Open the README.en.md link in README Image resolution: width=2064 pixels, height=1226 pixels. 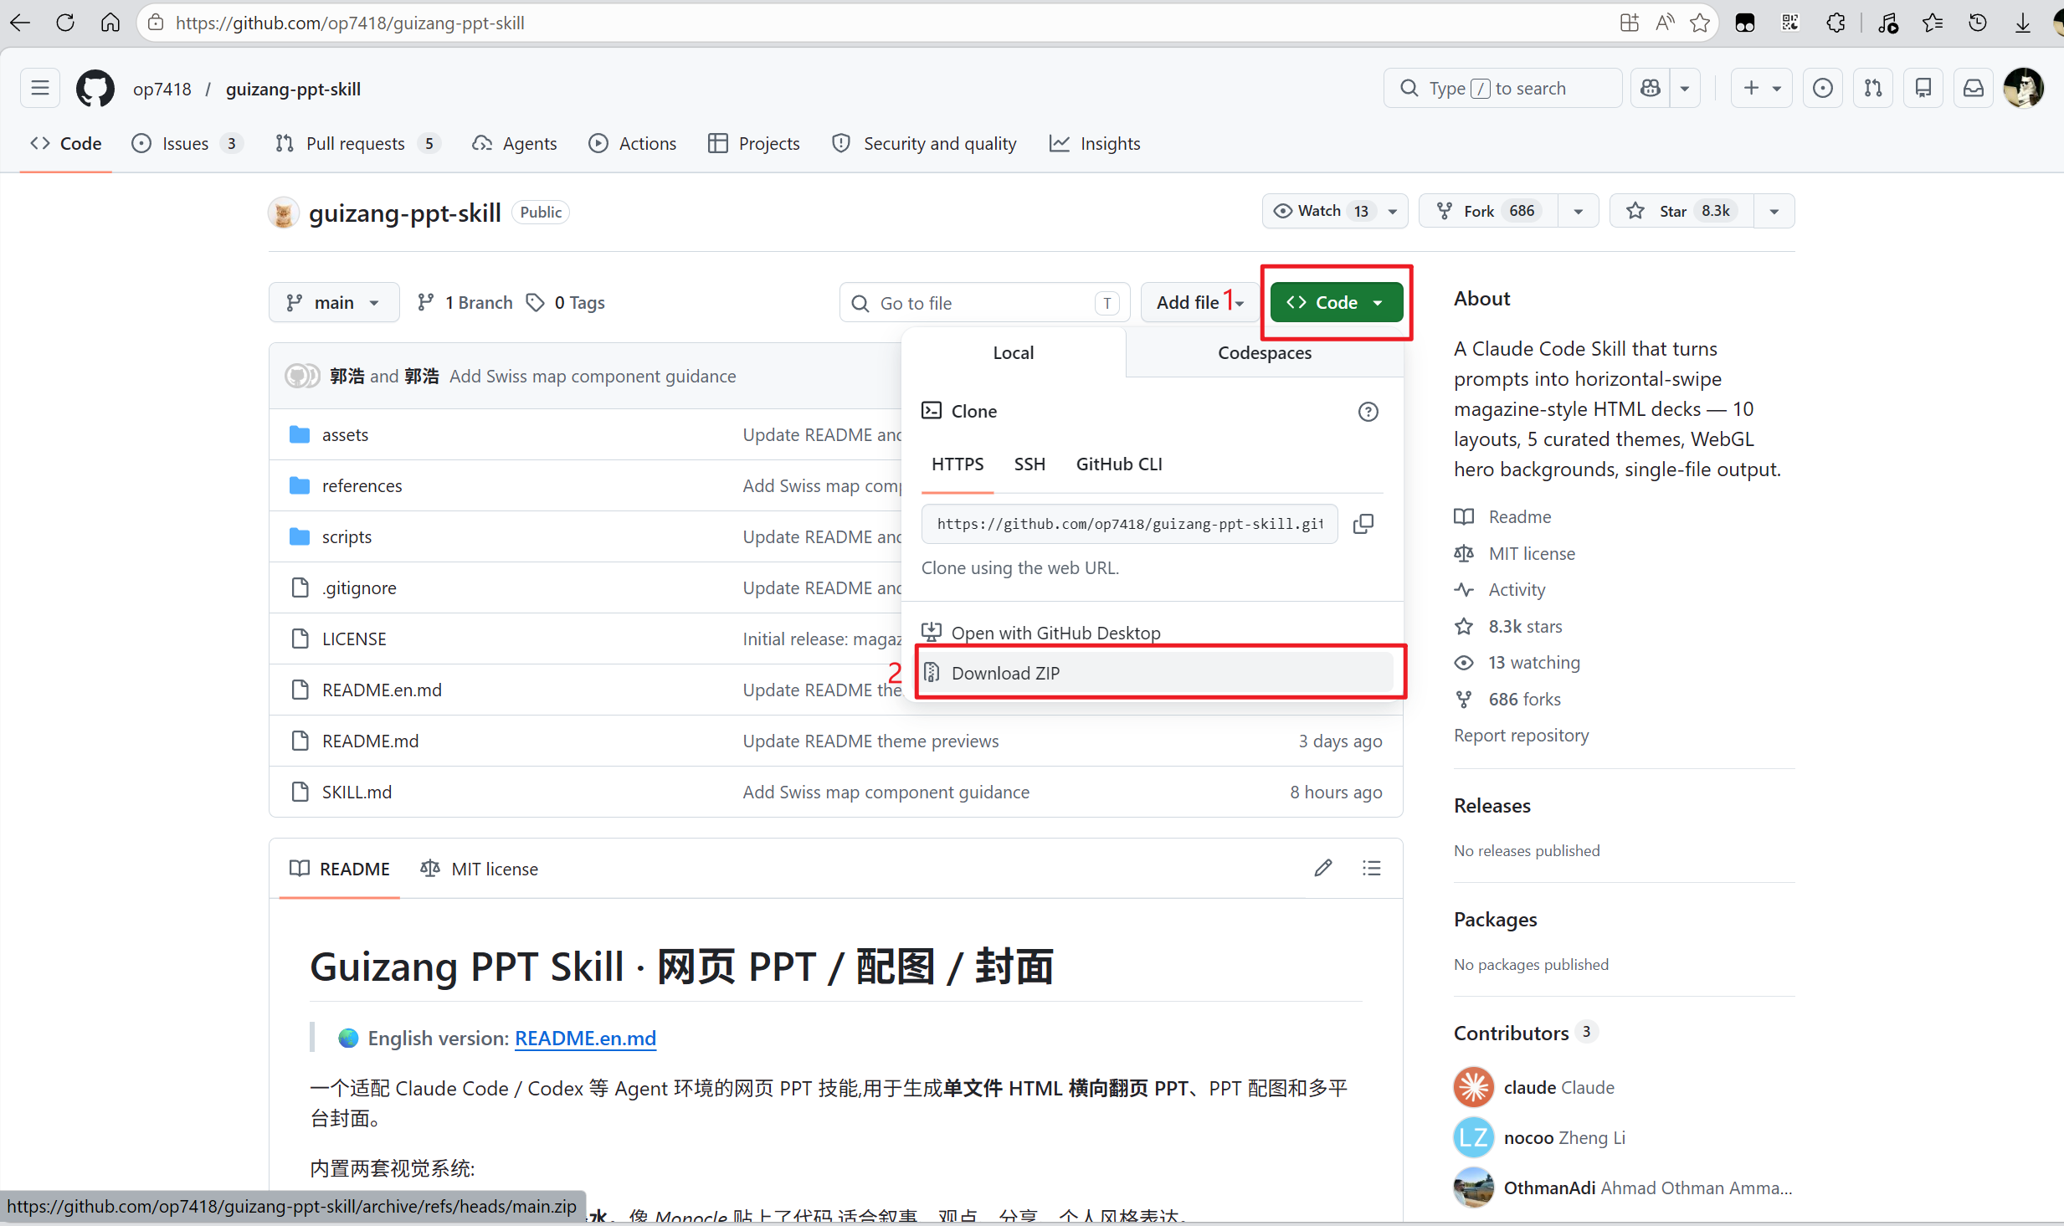pyautogui.click(x=585, y=1038)
